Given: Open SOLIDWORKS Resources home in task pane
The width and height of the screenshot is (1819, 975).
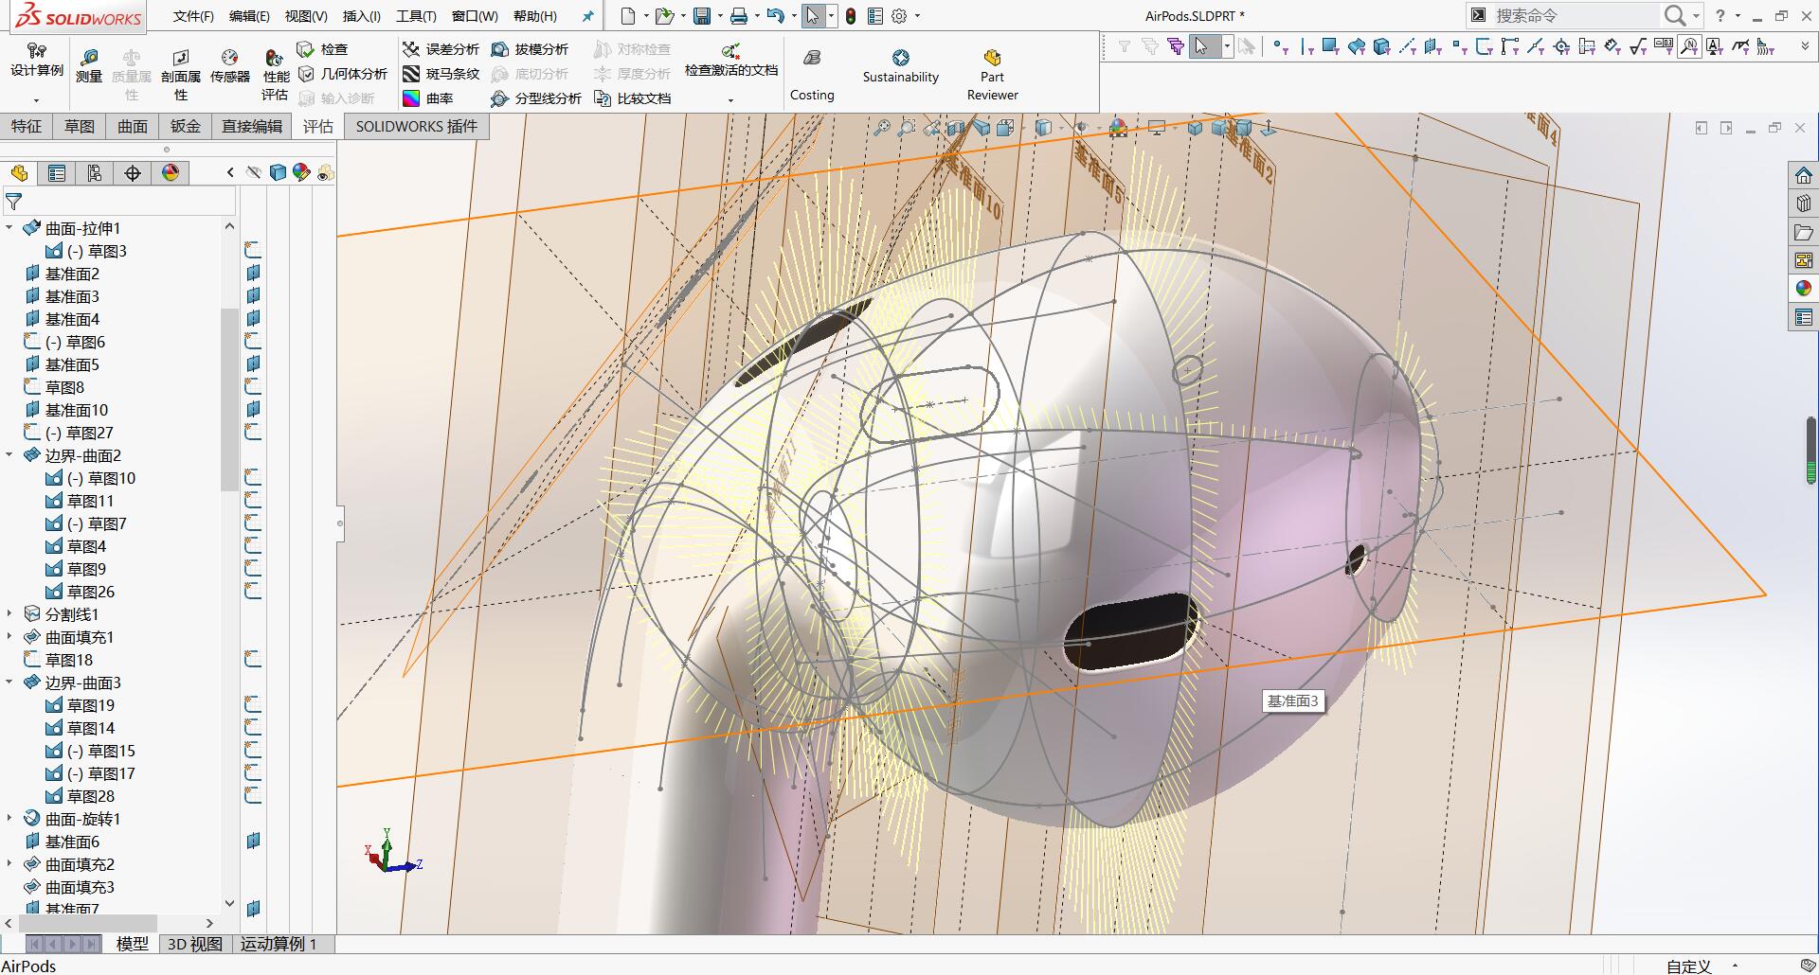Looking at the screenshot, I should [x=1803, y=176].
